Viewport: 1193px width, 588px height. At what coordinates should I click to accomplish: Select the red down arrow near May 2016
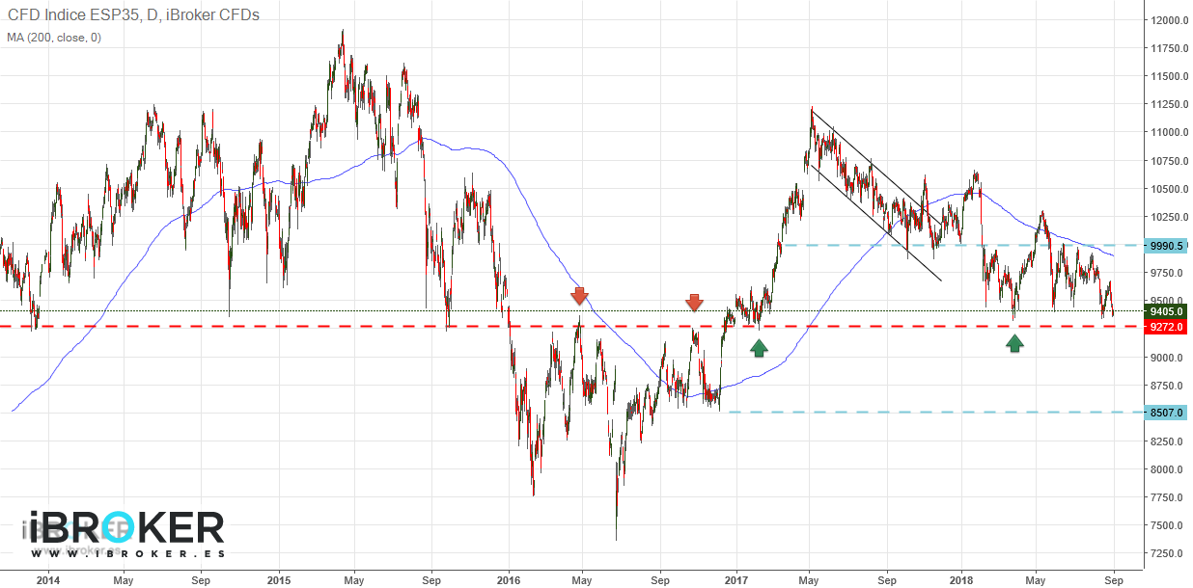pos(579,298)
